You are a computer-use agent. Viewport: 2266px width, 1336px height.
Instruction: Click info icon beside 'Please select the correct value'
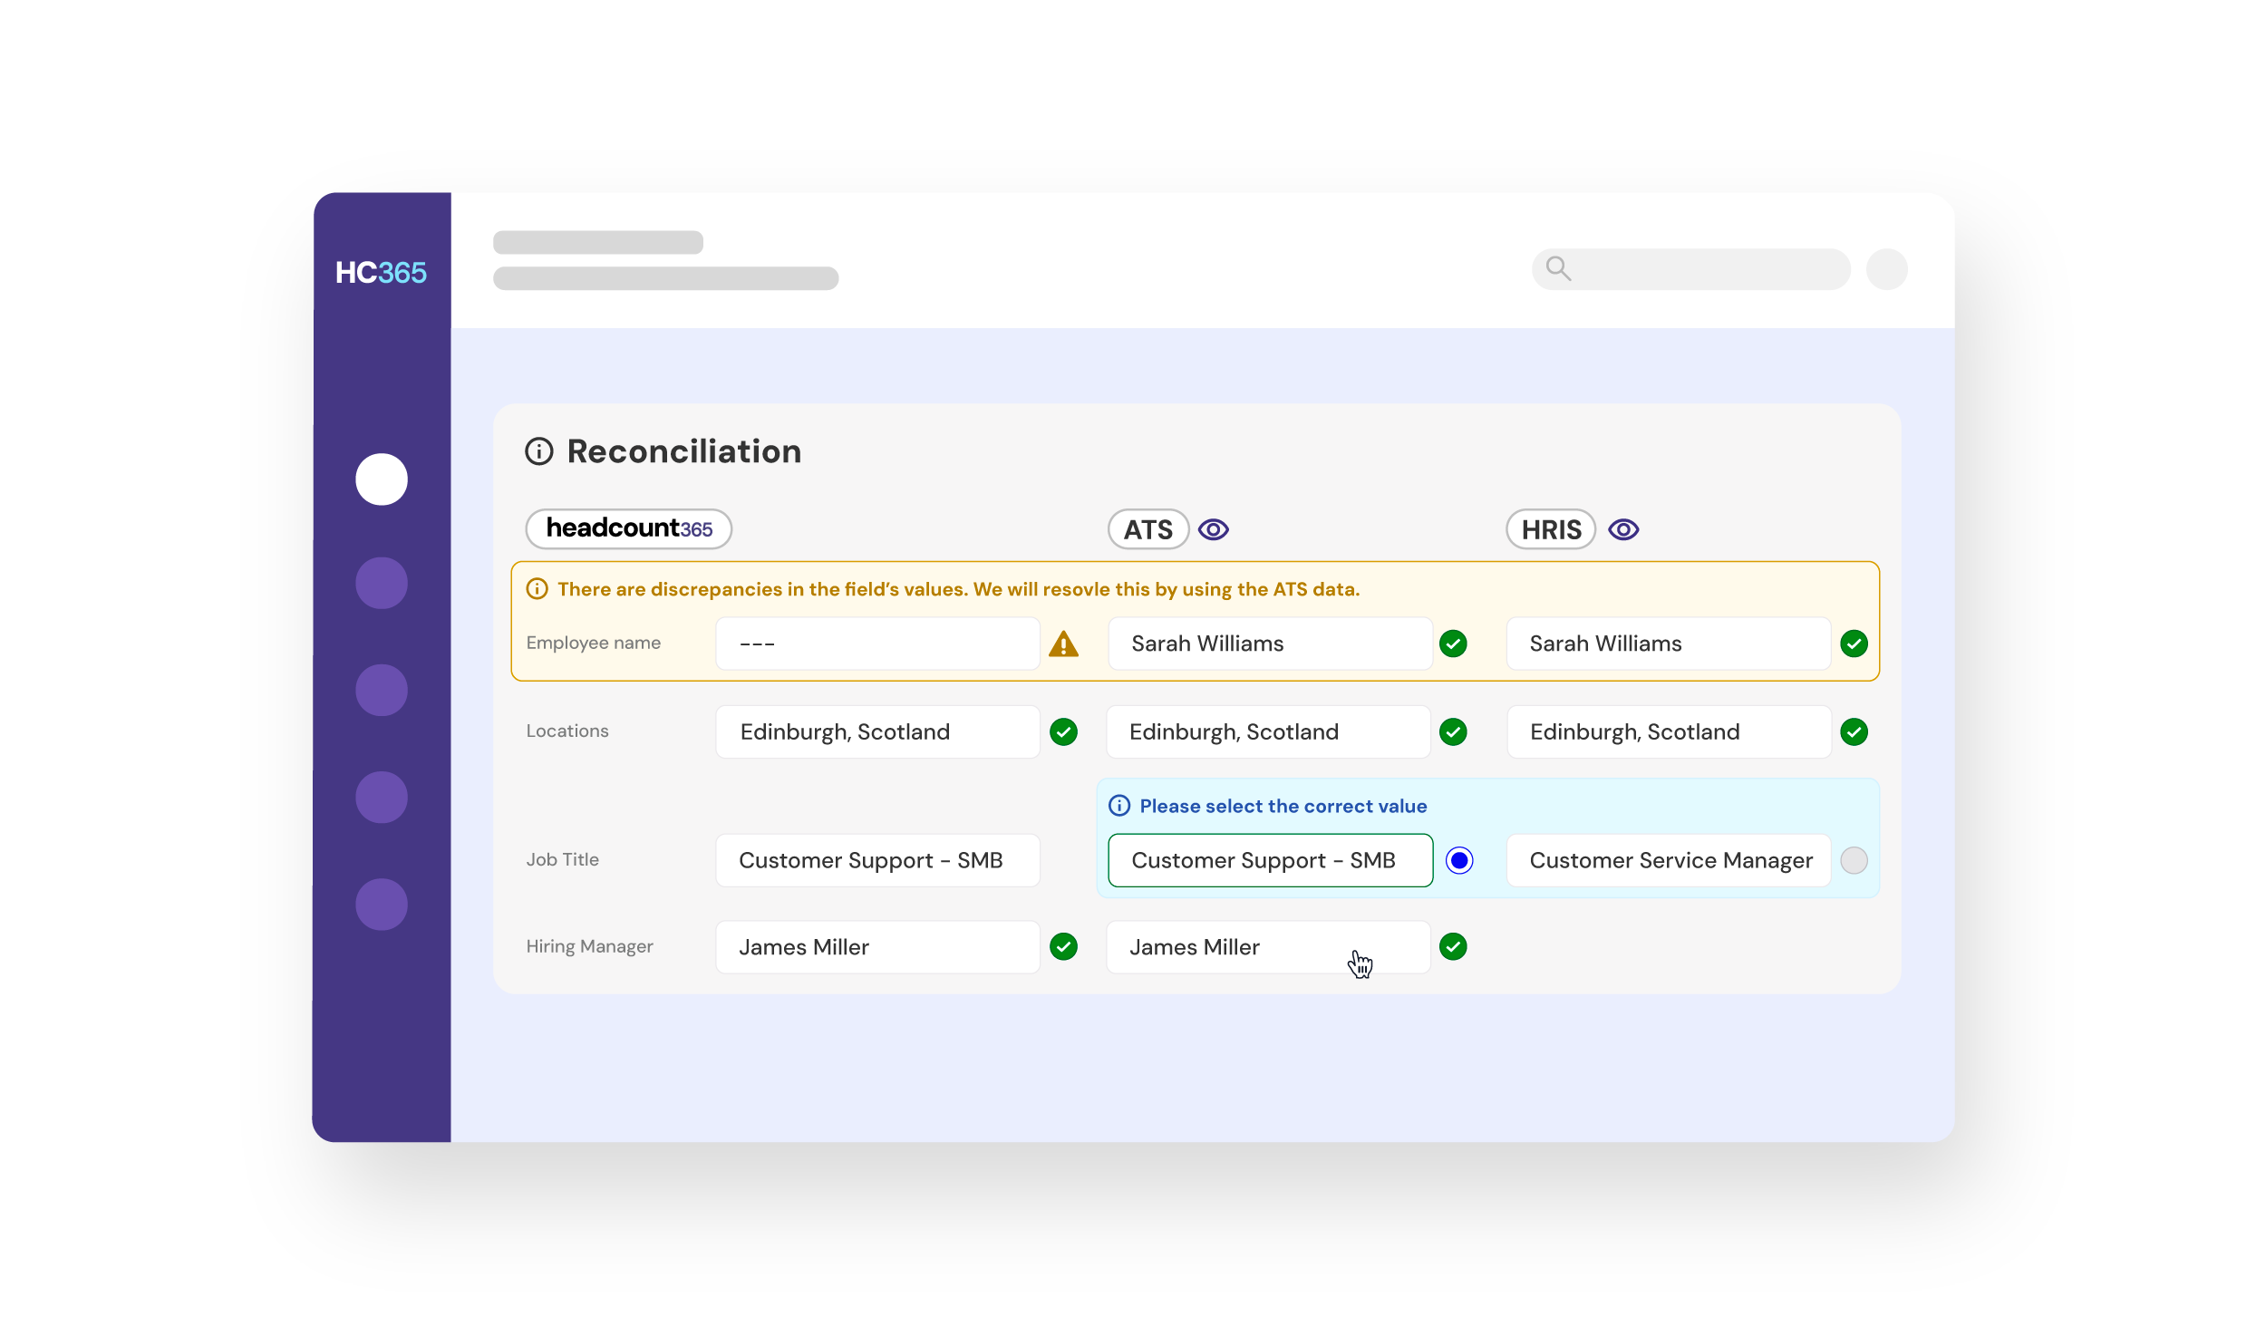click(1119, 806)
